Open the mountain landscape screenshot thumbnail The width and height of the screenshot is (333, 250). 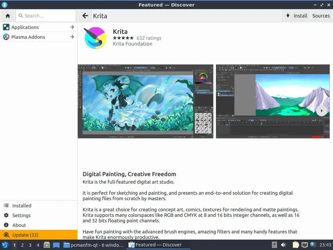pos(273,102)
